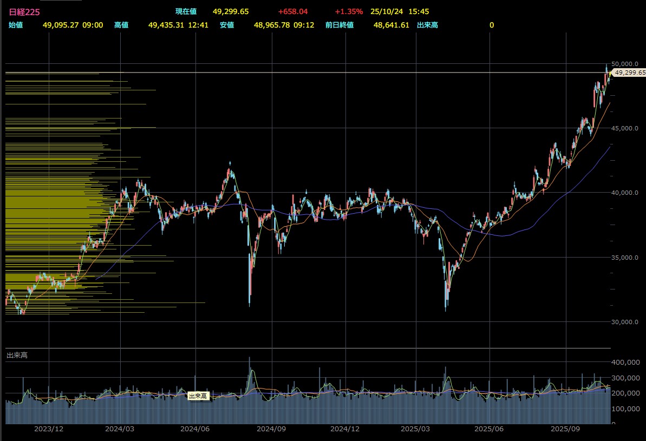Click the 35,000.0 price axis label

click(624, 258)
